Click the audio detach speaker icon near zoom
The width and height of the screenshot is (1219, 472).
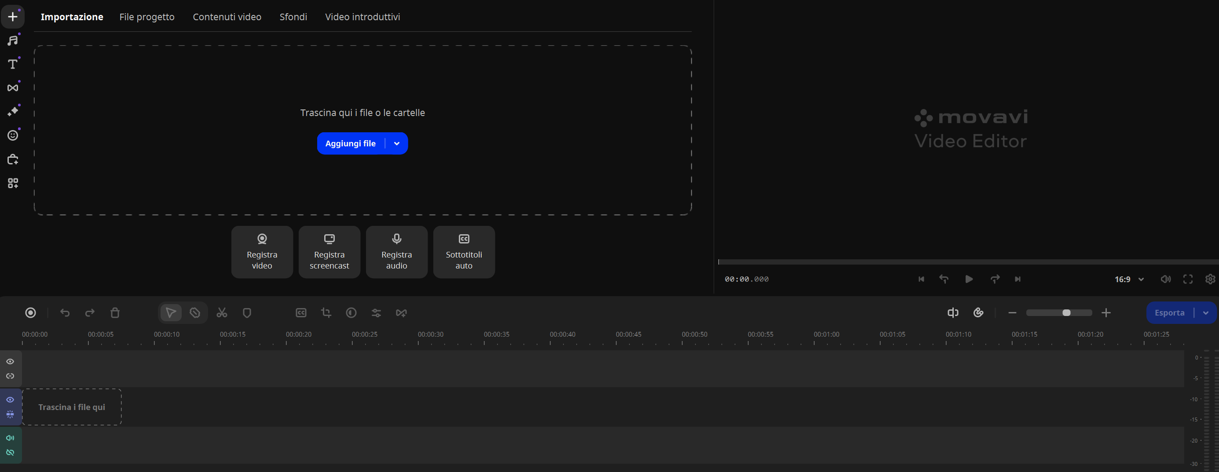[x=953, y=312]
